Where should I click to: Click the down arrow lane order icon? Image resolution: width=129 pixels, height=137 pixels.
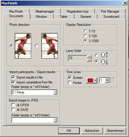point(103,62)
